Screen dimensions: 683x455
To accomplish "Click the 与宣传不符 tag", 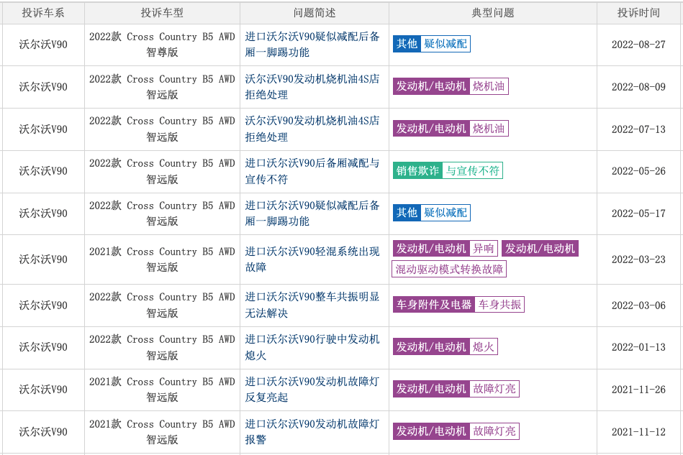I will (473, 170).
